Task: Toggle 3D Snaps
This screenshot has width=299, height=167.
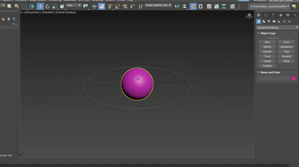Action: [x=110, y=6]
